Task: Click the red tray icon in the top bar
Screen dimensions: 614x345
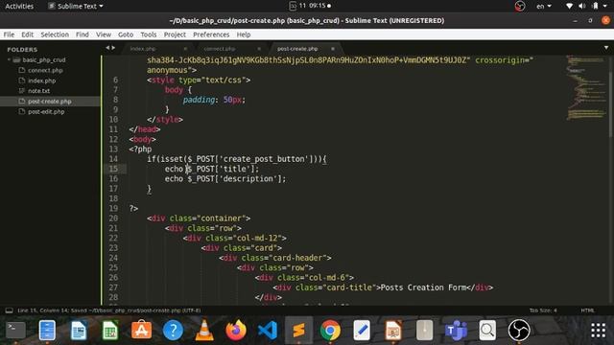Action: [520, 6]
